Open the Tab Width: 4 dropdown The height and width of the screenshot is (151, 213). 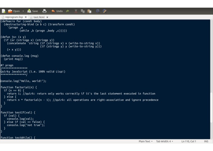click(164, 141)
